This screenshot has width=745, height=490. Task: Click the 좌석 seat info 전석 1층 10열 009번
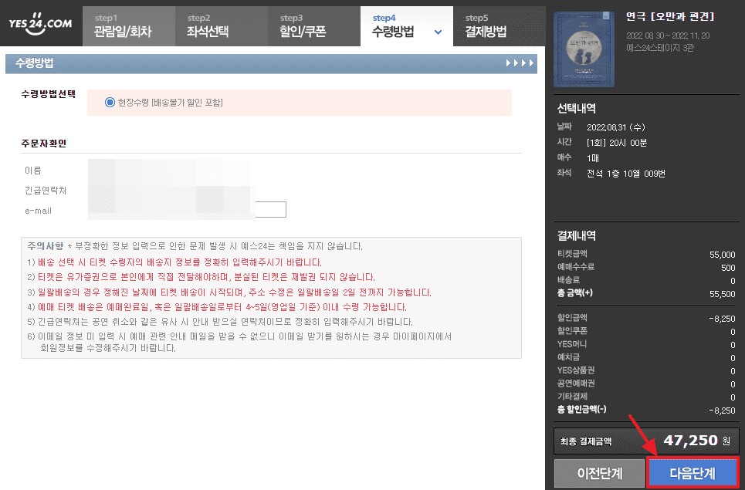tap(625, 173)
